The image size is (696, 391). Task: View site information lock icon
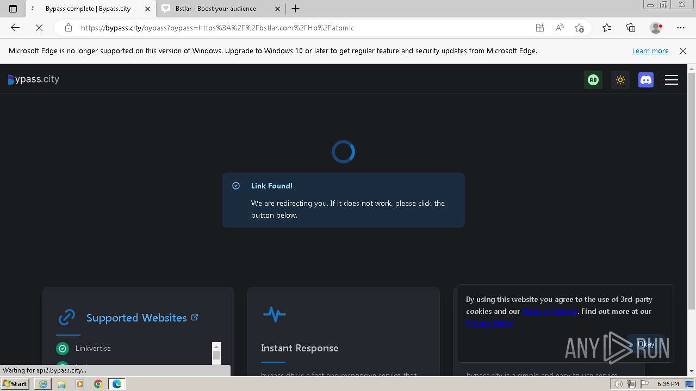69,28
